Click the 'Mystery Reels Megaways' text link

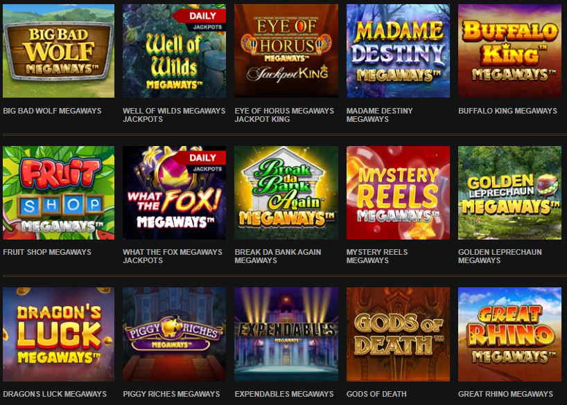coord(377,256)
